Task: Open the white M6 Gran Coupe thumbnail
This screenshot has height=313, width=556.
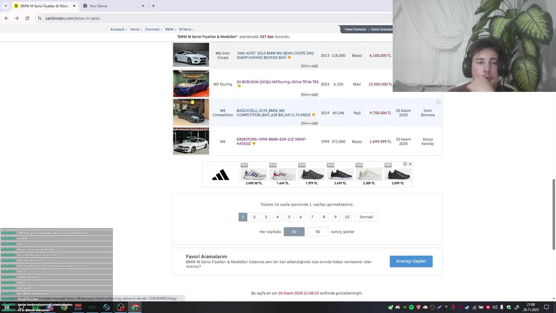Action: tap(191, 55)
